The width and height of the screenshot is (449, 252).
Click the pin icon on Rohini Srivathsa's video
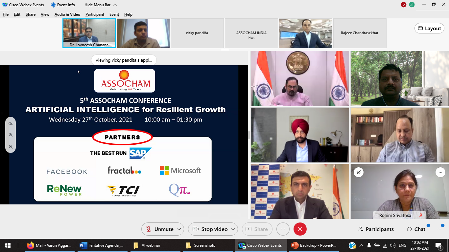(359, 172)
